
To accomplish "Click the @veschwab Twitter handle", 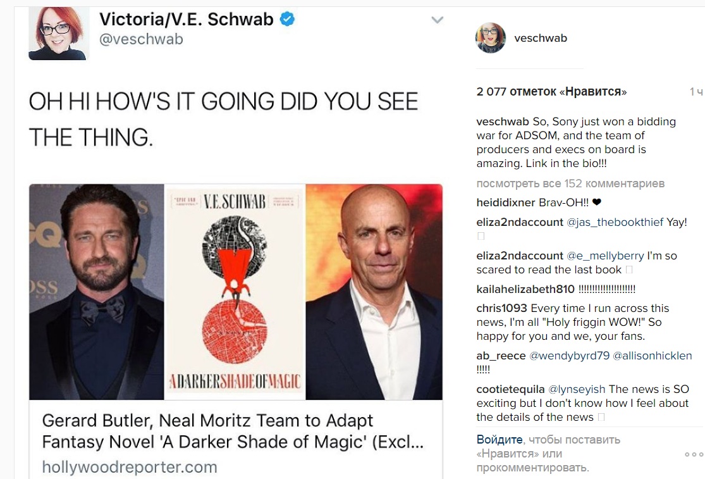I will click(141, 39).
